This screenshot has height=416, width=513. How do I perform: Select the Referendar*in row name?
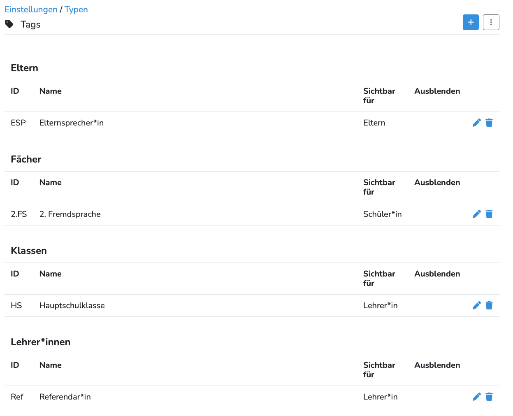(65, 397)
